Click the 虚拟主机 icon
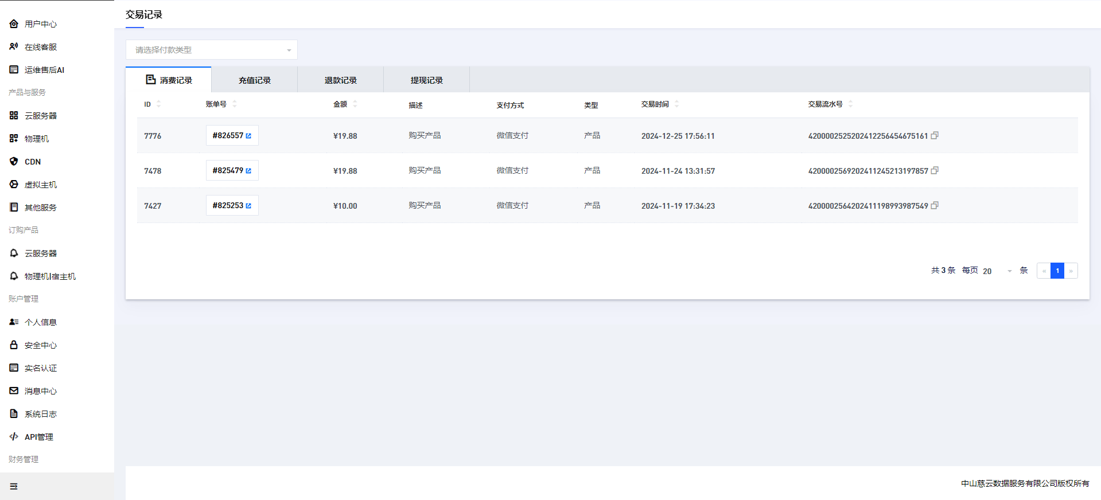The height and width of the screenshot is (500, 1101). click(x=14, y=184)
